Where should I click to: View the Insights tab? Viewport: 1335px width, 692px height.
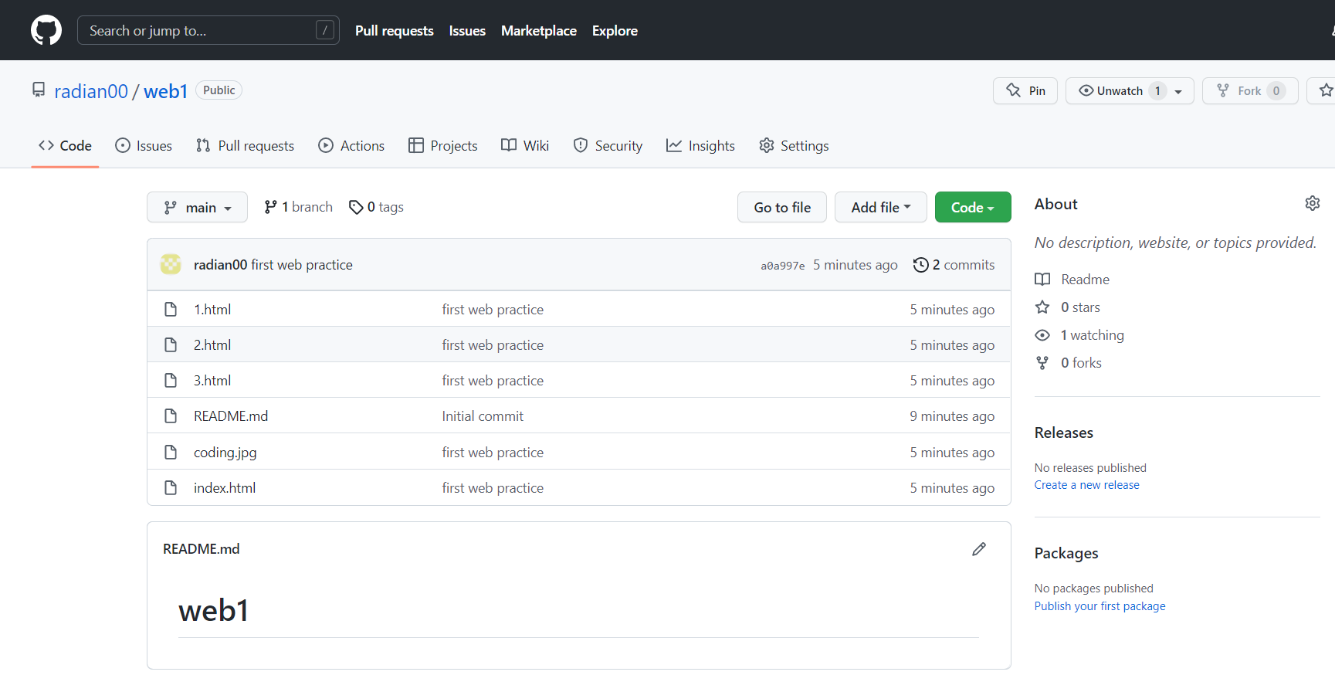[x=700, y=145]
